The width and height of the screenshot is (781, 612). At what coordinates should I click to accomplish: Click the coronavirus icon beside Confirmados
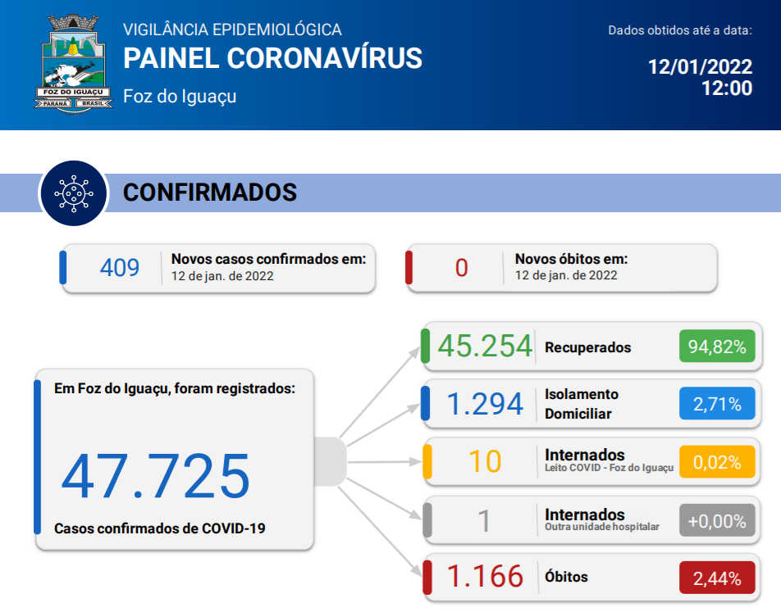pos(74,193)
